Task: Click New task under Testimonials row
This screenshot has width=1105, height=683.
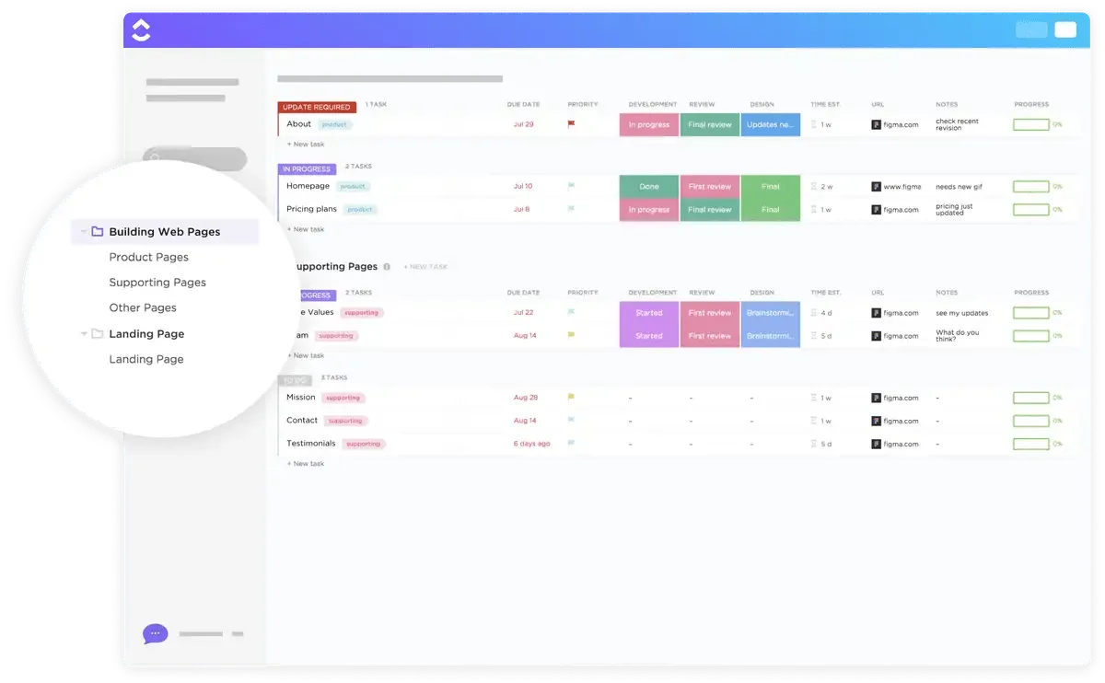Action: [306, 464]
